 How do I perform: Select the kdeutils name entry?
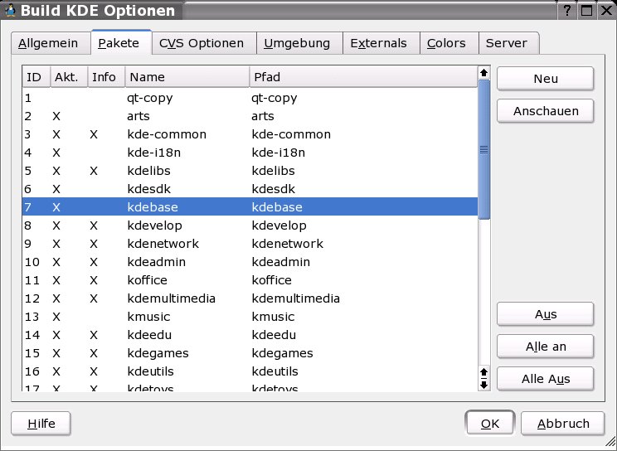pos(150,371)
